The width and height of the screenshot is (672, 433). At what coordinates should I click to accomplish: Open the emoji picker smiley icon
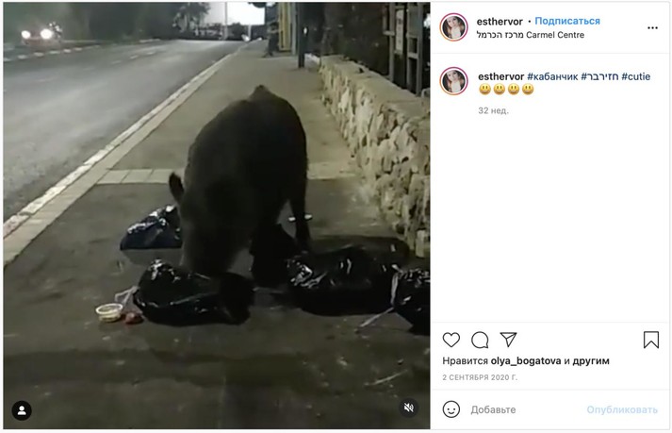451,409
